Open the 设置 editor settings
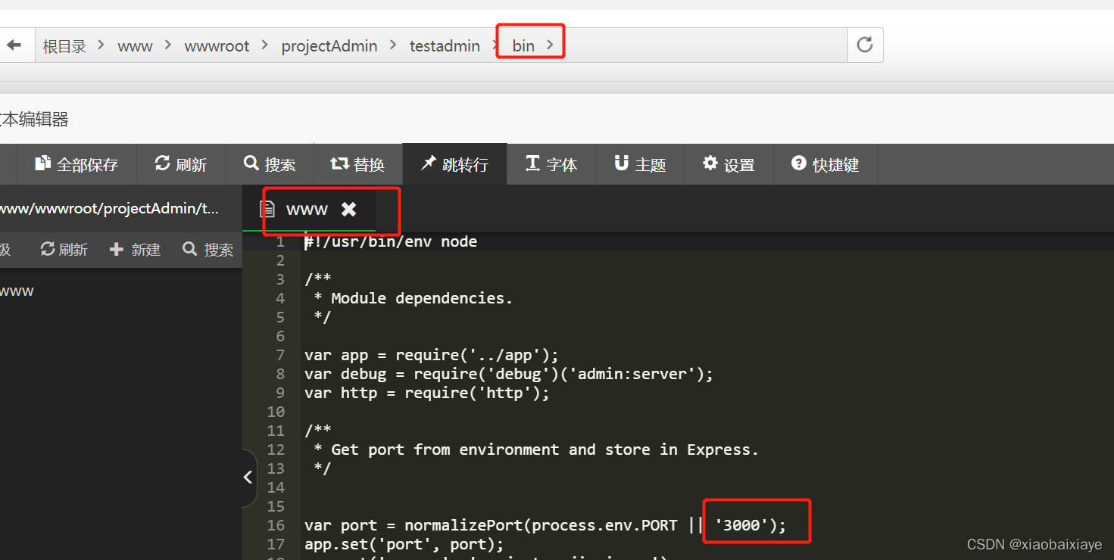This screenshot has width=1114, height=560. pyautogui.click(x=729, y=164)
